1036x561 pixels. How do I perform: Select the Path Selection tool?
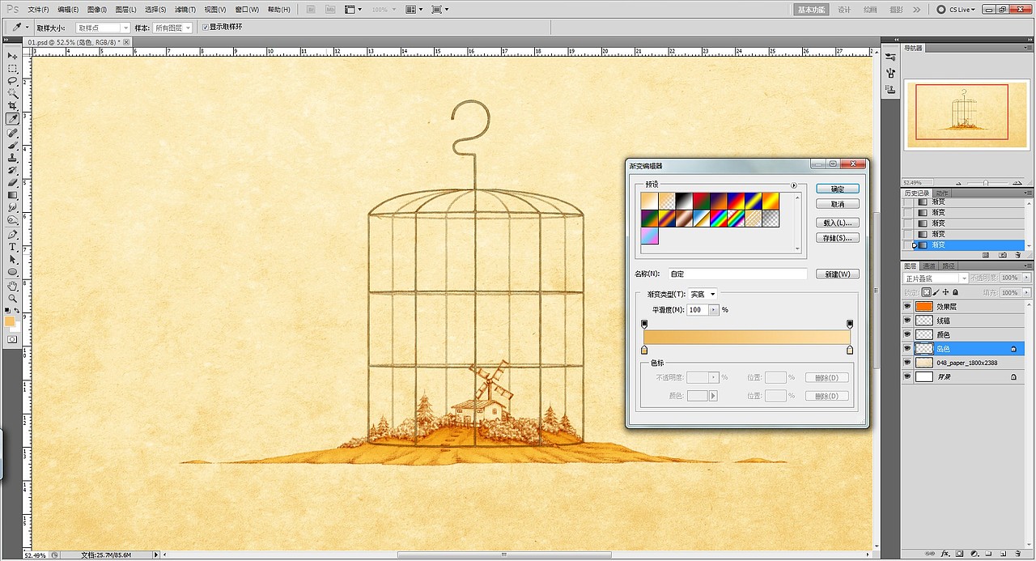(x=12, y=259)
